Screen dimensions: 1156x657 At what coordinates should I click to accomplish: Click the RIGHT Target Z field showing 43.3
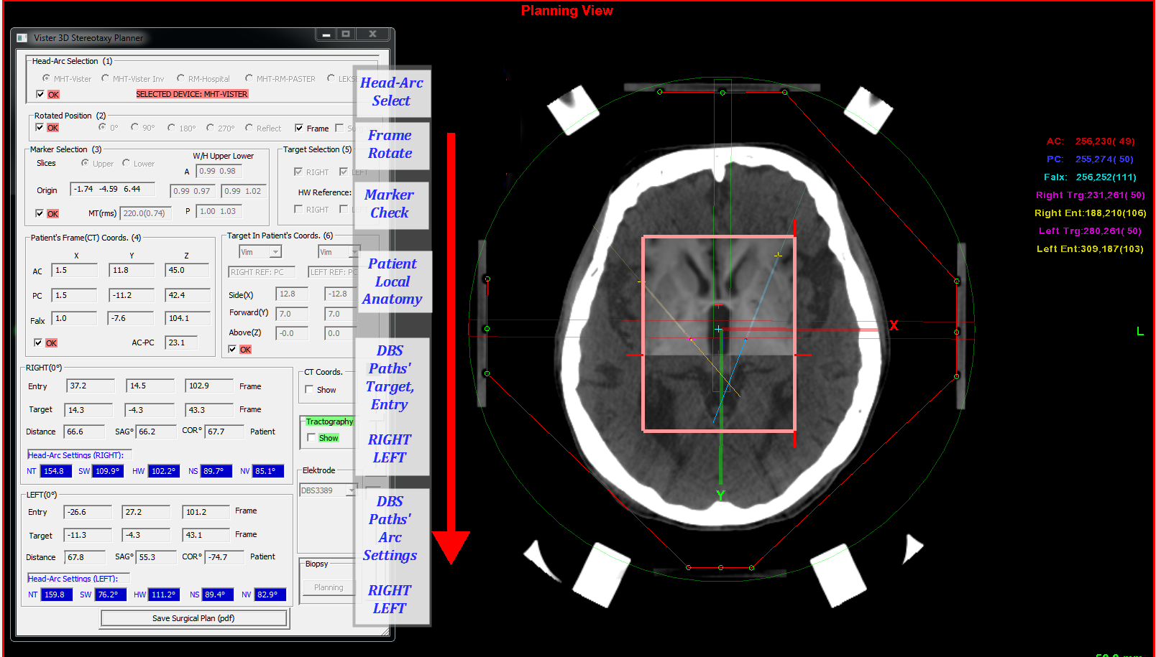coord(209,409)
